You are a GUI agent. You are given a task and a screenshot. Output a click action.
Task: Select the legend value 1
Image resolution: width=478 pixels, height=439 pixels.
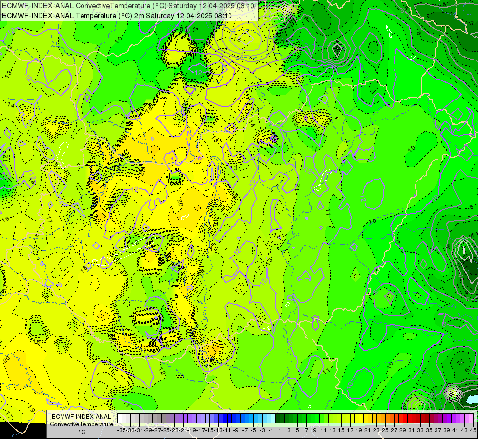click(x=280, y=430)
